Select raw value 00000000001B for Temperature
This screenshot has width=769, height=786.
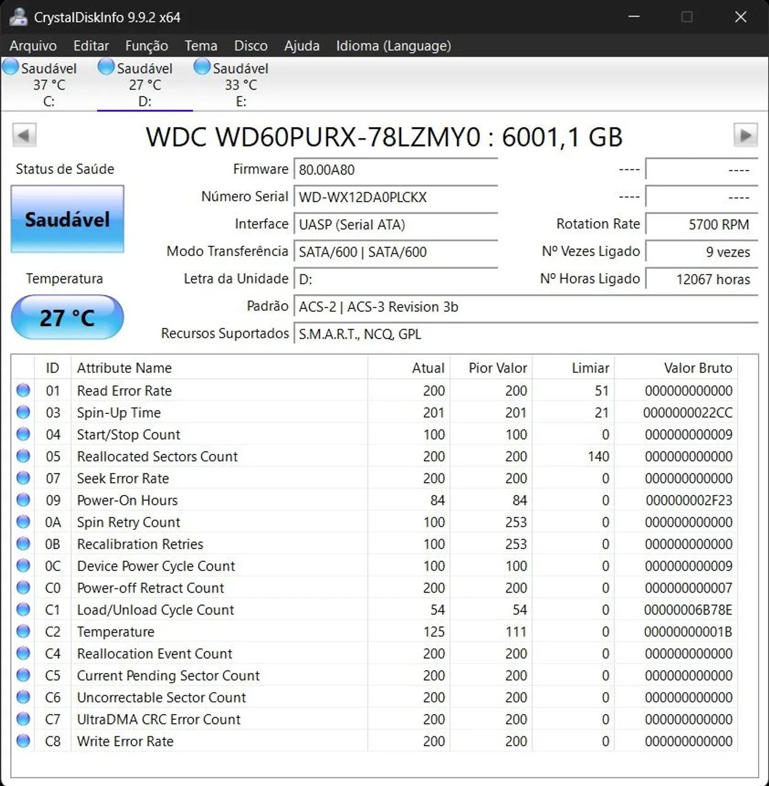(x=688, y=632)
